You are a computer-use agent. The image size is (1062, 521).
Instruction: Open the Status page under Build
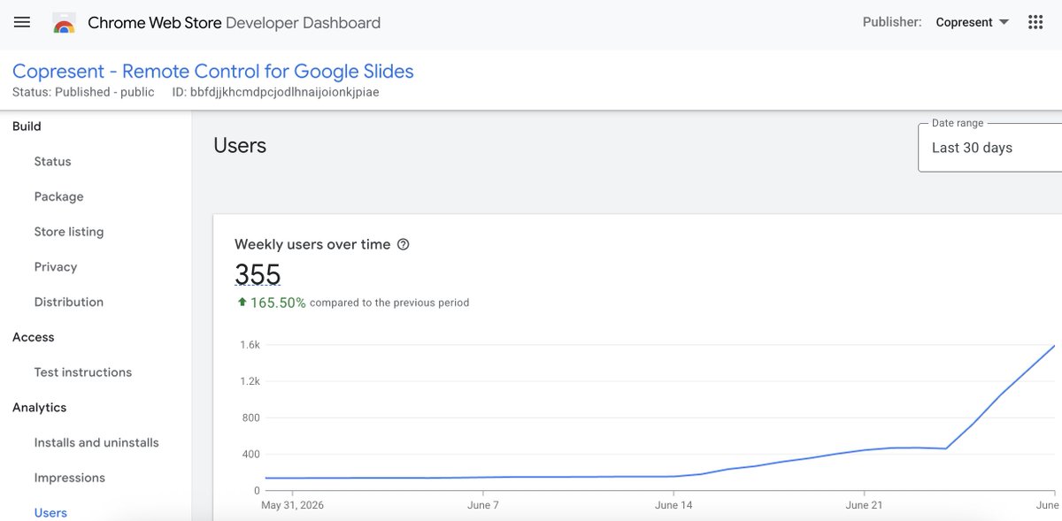point(52,162)
